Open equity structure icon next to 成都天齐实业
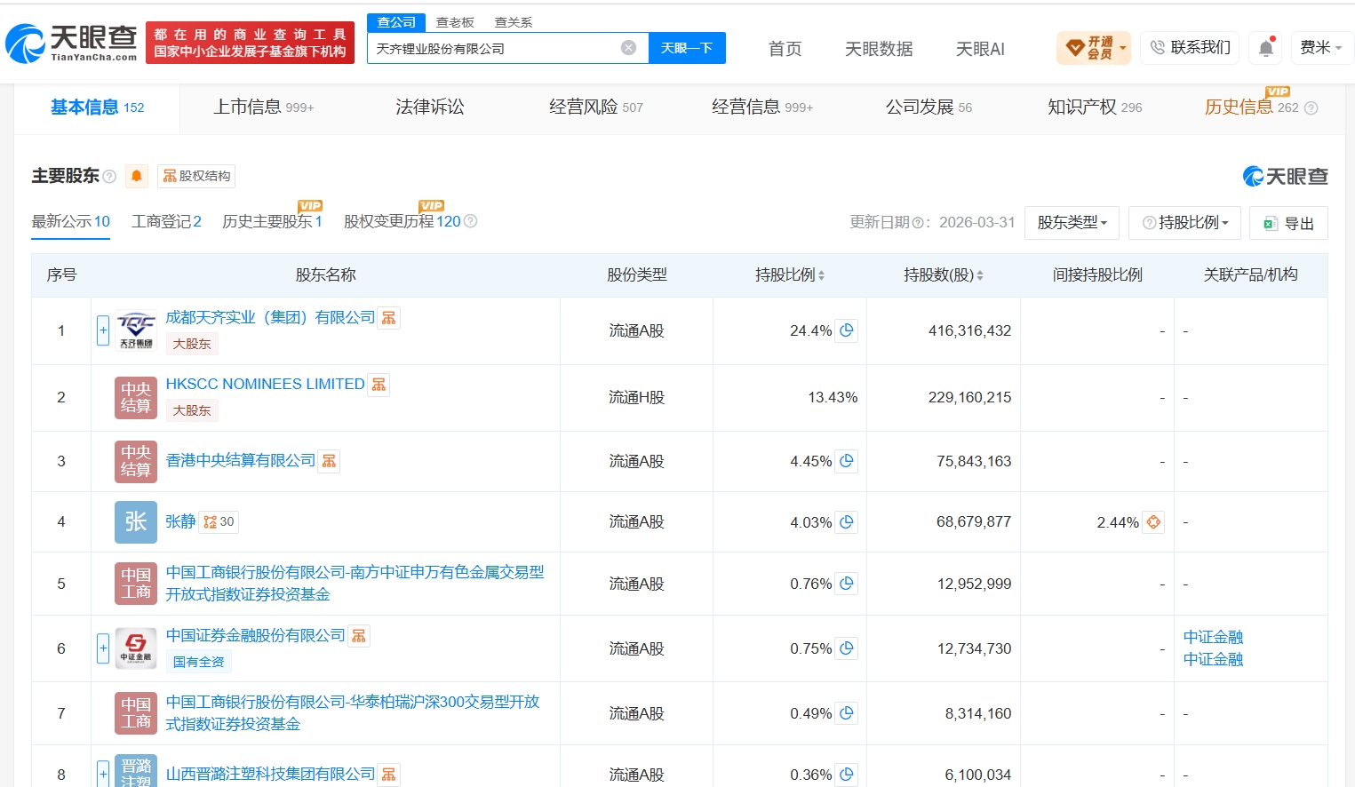Screen dimensions: 1355x787 [x=389, y=318]
